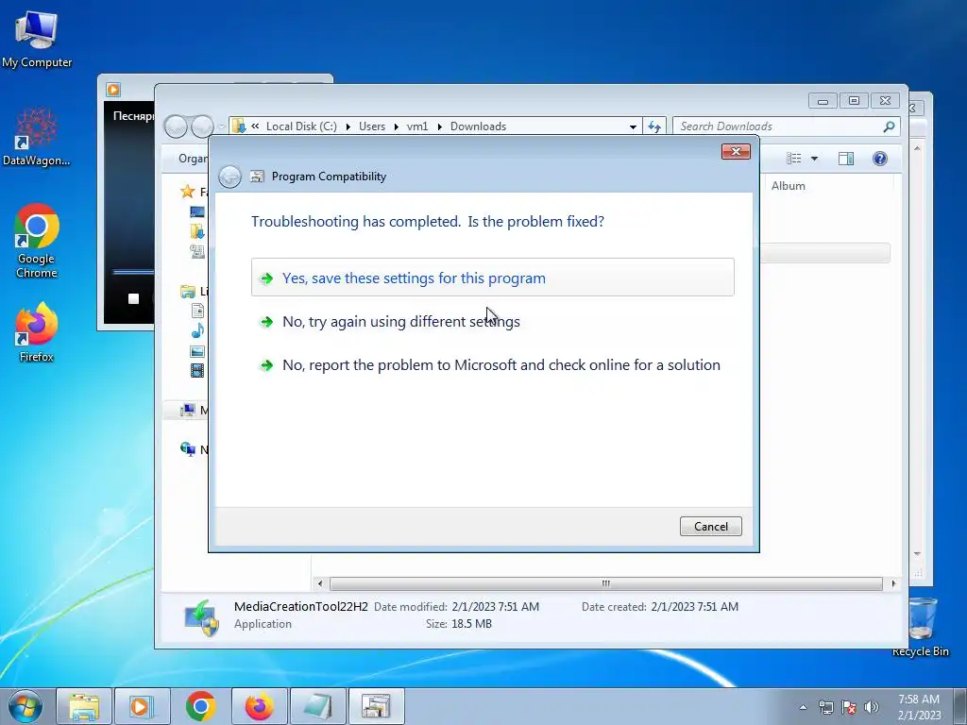Image resolution: width=967 pixels, height=725 pixels.
Task: Click the network tray icon
Action: [x=825, y=707]
